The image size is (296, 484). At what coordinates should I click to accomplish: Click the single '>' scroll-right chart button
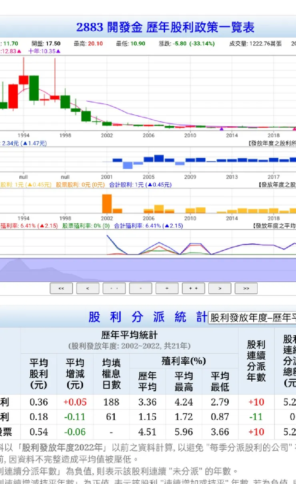click(x=220, y=288)
